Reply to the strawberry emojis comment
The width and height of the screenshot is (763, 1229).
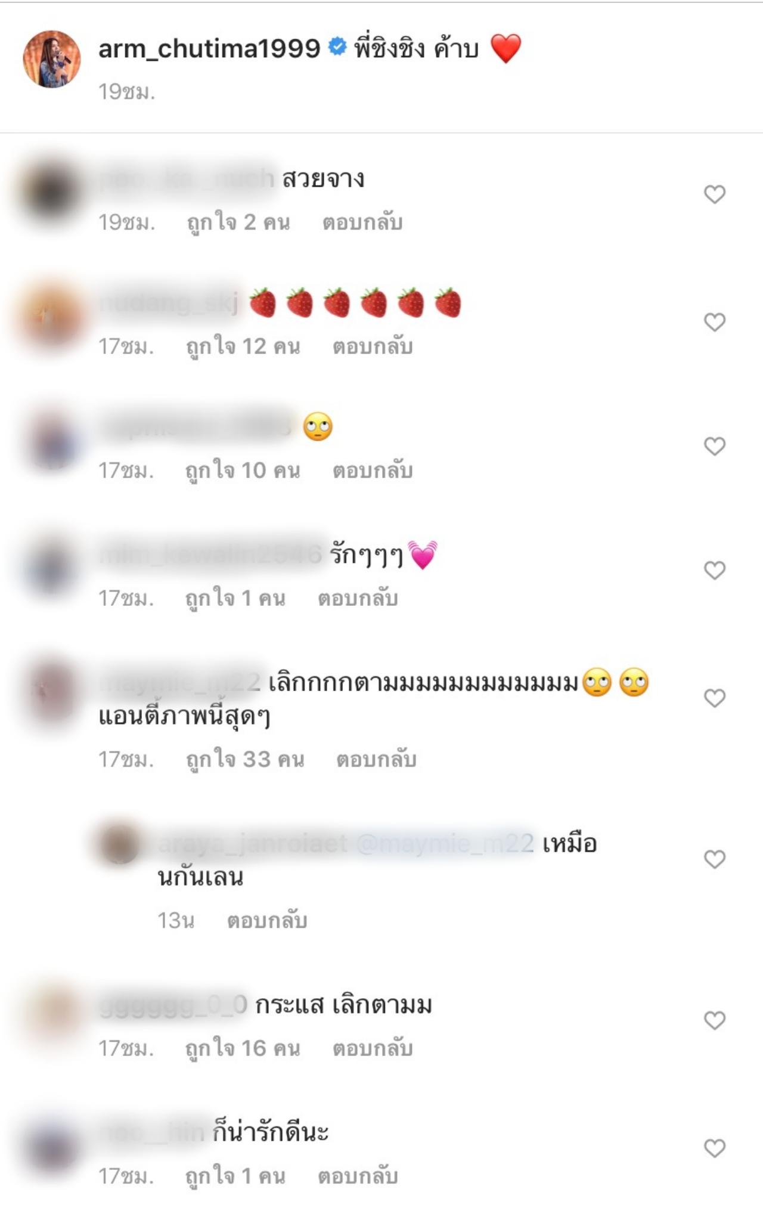373,346
